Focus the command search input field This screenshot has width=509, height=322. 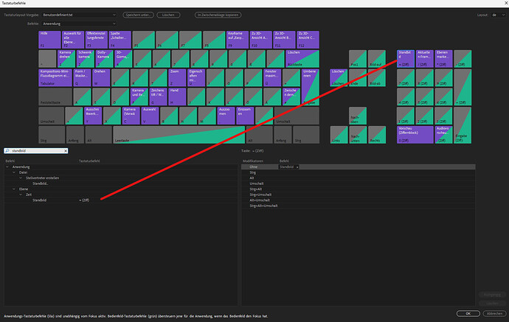pyautogui.click(x=38, y=151)
